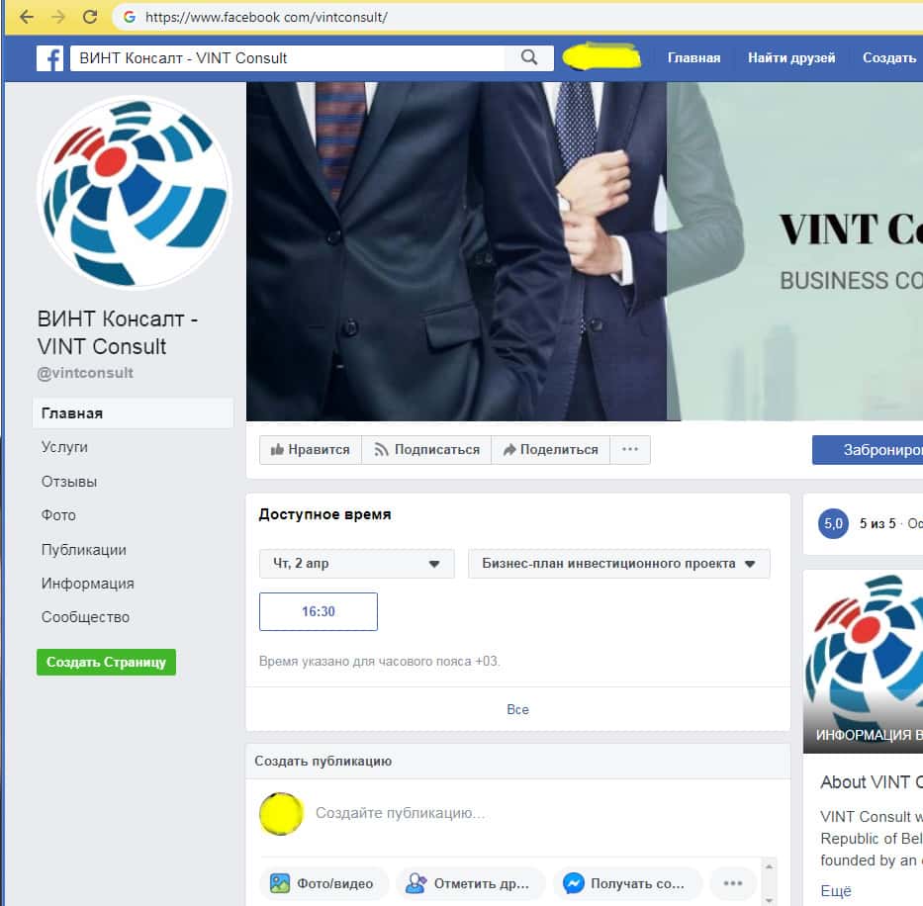Click the Нравится button
Screen dimensions: 923x906
coord(311,450)
